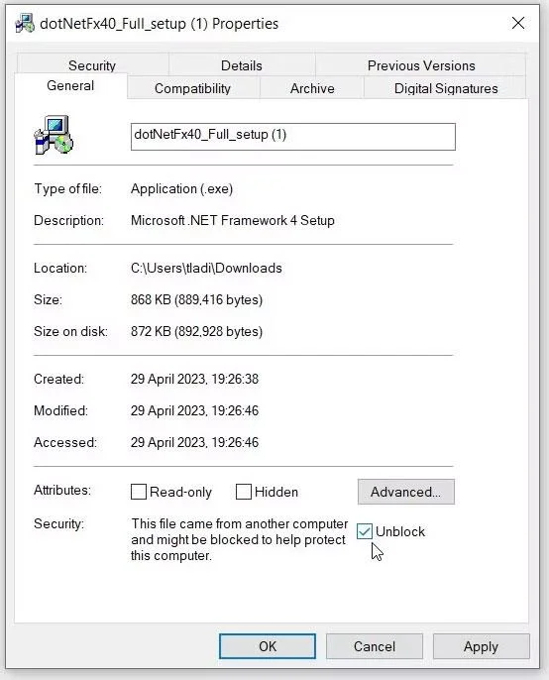Switch to the Security tab
The image size is (549, 680).
point(92,65)
